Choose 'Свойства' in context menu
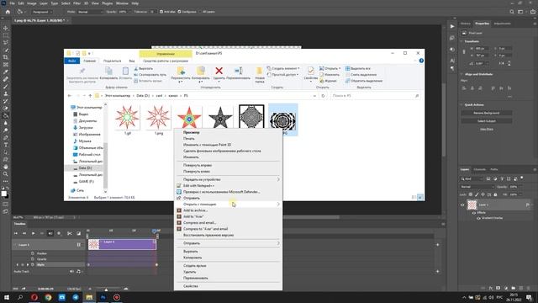Image resolution: width=538 pixels, height=303 pixels. point(191,286)
